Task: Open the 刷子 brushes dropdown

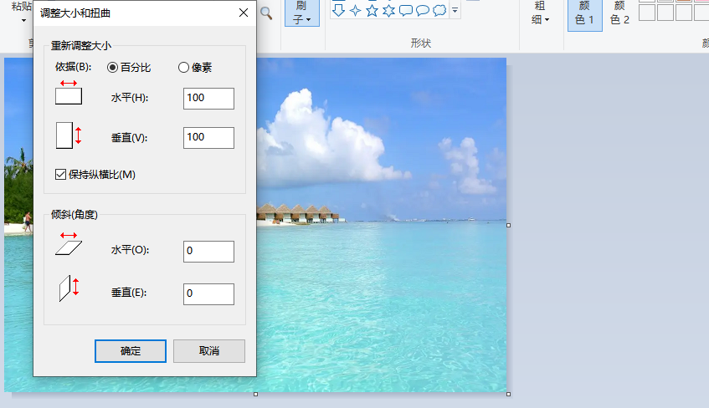Action: pyautogui.click(x=302, y=13)
